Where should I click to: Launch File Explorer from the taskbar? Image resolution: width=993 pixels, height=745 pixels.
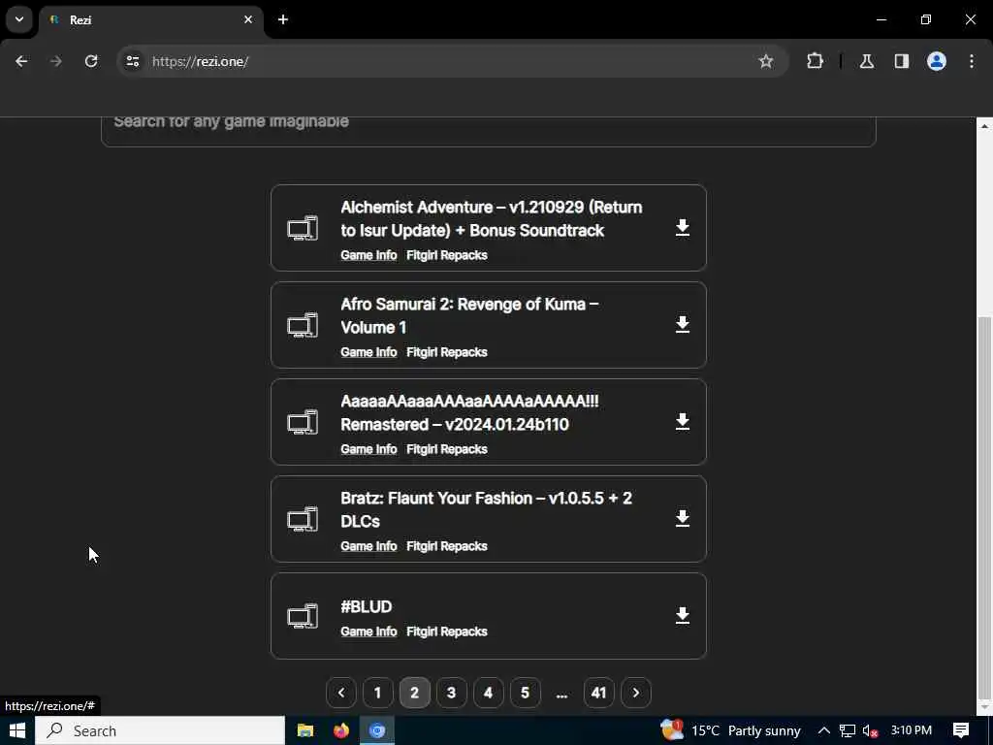pos(305,730)
